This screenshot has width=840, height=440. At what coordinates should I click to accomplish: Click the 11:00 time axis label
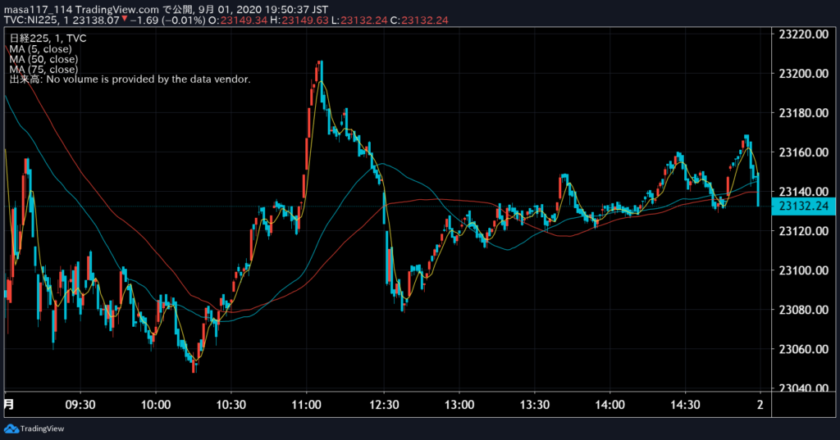[x=307, y=405]
